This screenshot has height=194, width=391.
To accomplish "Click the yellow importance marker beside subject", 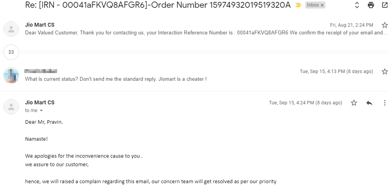I will (298, 5).
